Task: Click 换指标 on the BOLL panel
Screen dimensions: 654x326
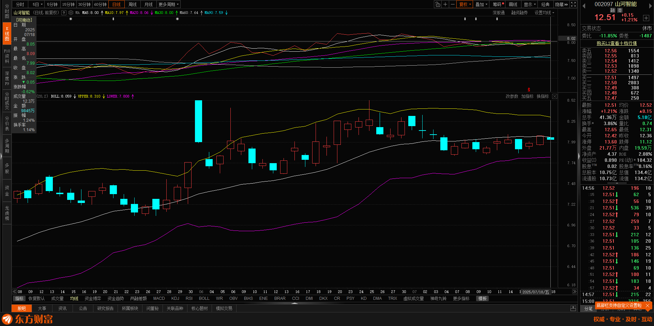Action: pos(543,97)
